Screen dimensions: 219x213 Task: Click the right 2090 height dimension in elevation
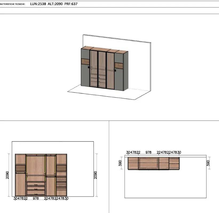pyautogui.click(x=95, y=175)
